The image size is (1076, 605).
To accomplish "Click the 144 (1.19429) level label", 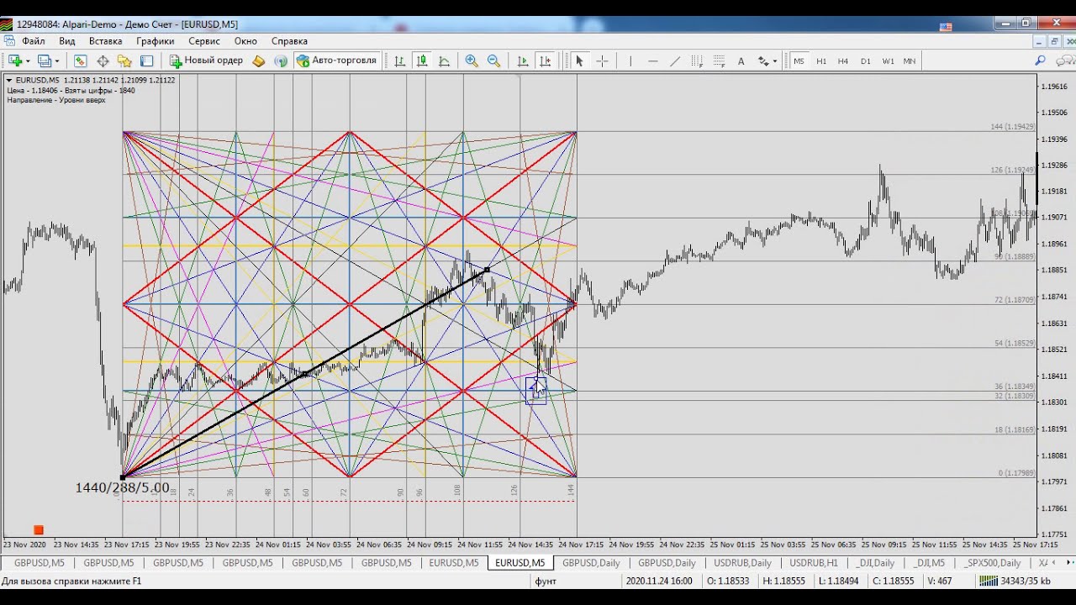I will click(1012, 127).
